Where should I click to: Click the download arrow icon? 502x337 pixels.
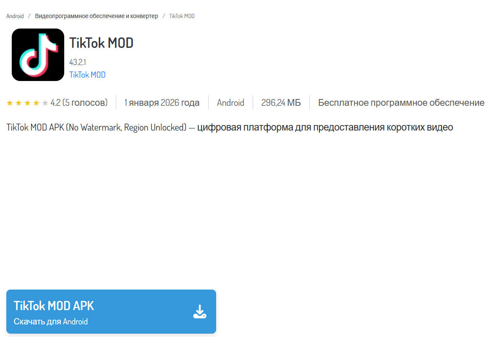[x=200, y=312]
